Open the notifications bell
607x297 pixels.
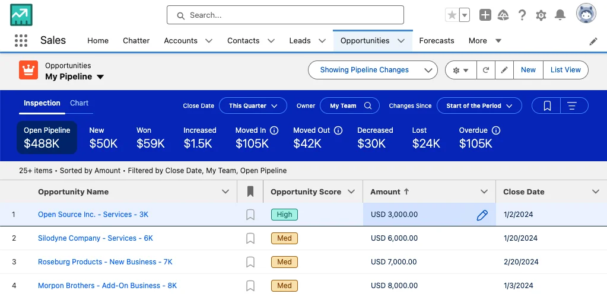560,15
